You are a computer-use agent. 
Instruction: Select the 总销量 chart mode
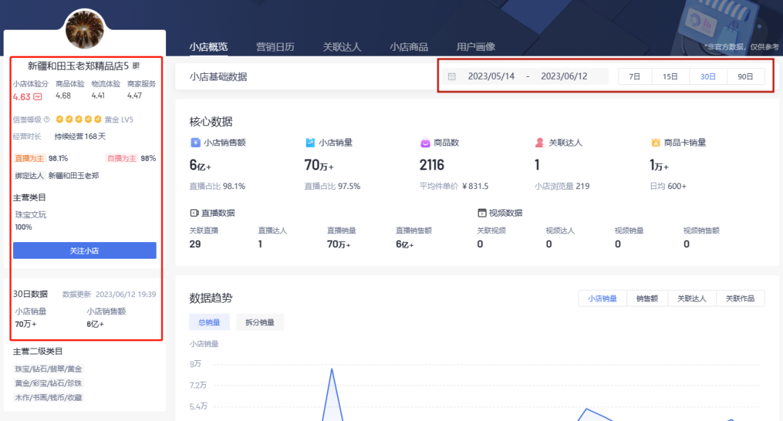210,322
